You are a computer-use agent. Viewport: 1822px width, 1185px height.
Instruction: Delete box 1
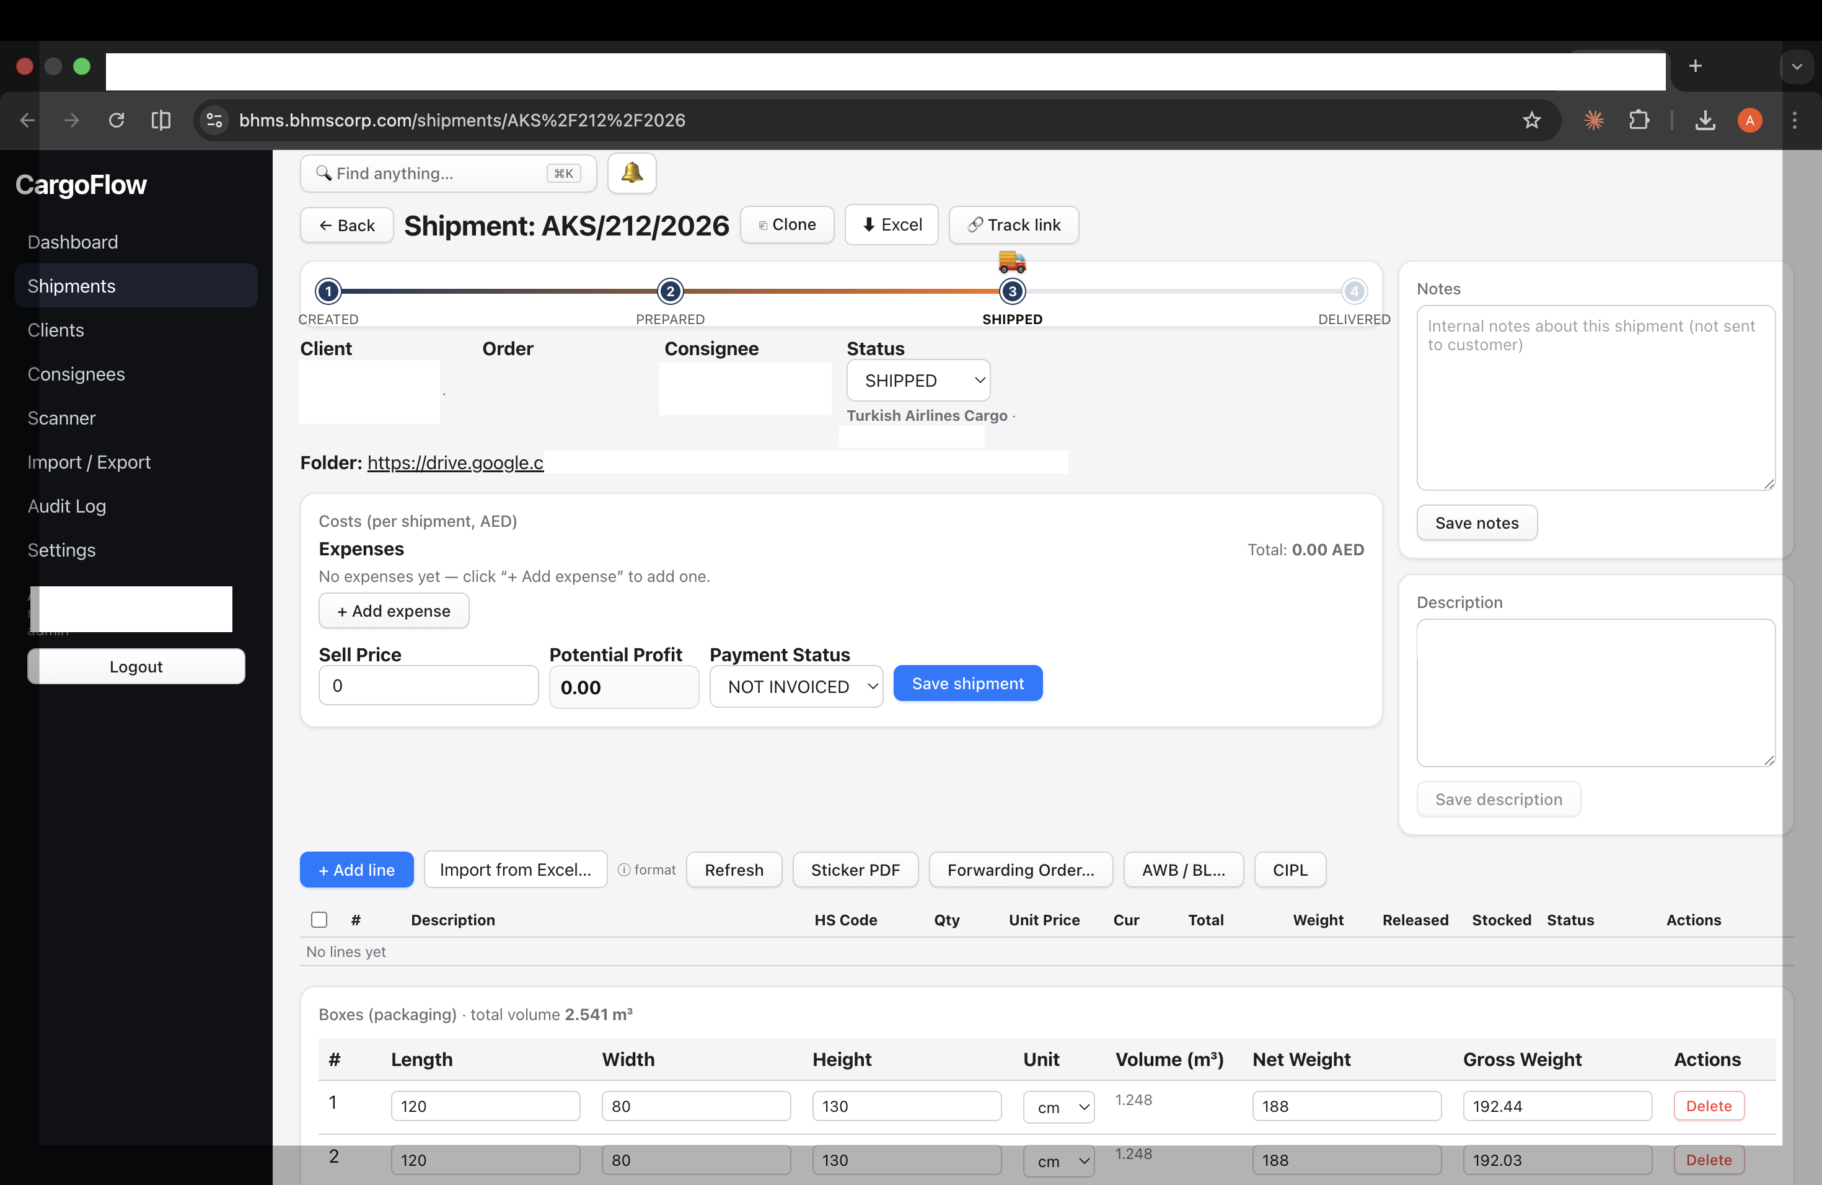[x=1709, y=1106]
